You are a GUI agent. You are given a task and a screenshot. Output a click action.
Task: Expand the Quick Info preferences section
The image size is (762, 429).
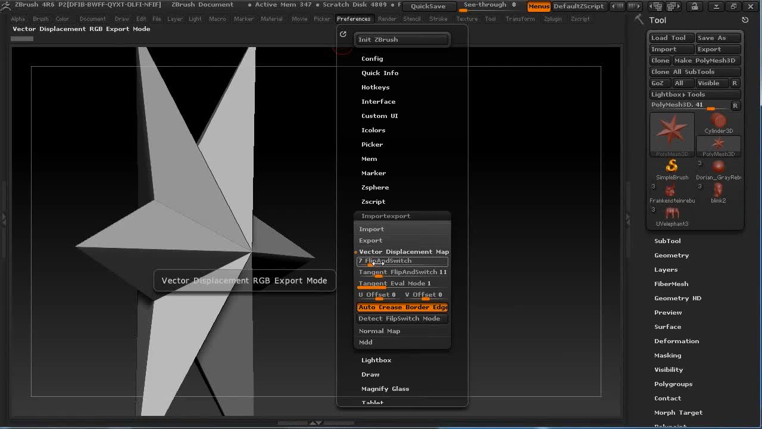pyautogui.click(x=380, y=73)
